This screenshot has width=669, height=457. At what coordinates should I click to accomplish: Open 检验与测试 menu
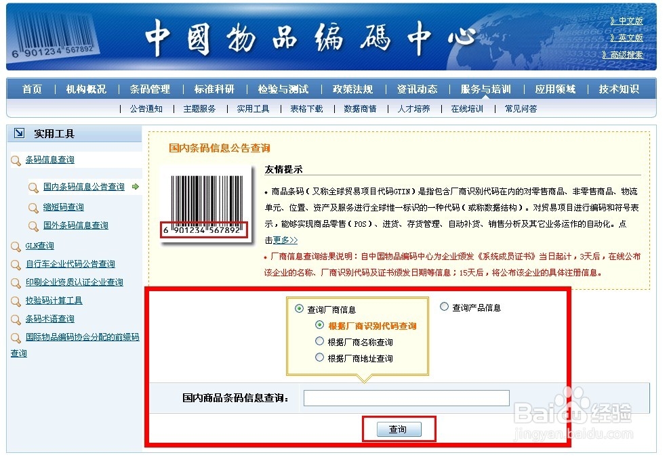tap(283, 89)
